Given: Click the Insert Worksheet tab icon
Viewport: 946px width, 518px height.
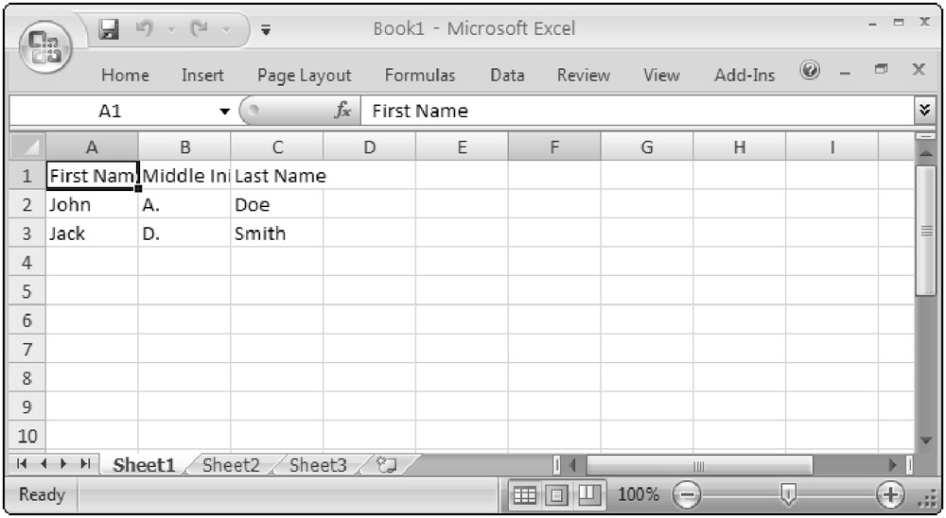Looking at the screenshot, I should 385,465.
